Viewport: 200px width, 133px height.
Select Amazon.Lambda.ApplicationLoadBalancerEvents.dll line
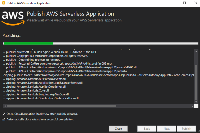(x=43, y=83)
